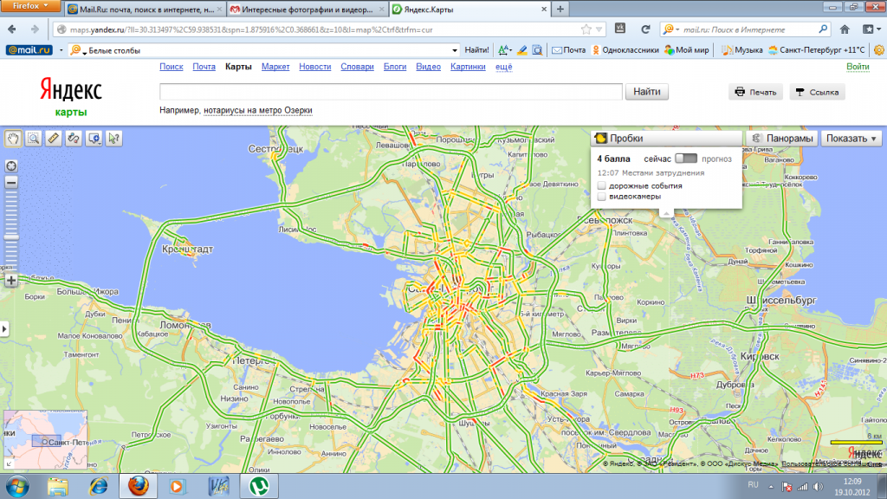The height and width of the screenshot is (499, 887).
Task: Click the page search icon in Mail.ru toolbar
Action: click(537, 50)
